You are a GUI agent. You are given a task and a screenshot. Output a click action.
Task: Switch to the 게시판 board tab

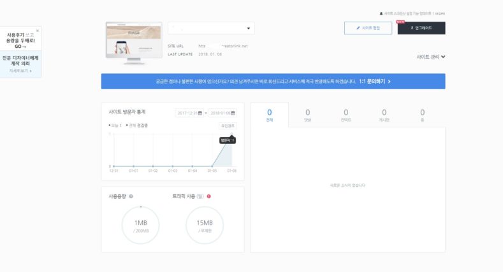[384, 115]
